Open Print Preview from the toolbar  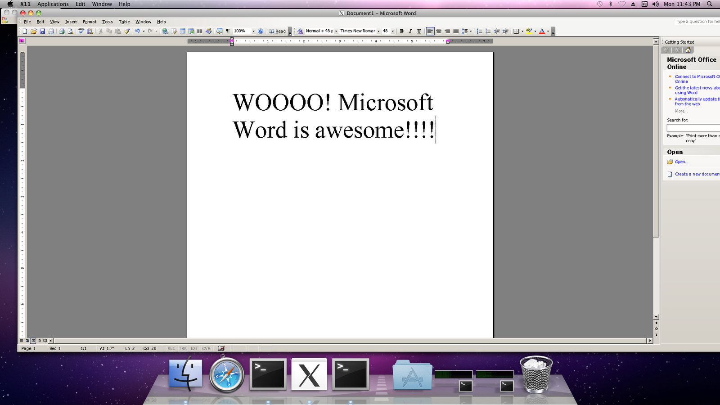tap(71, 31)
